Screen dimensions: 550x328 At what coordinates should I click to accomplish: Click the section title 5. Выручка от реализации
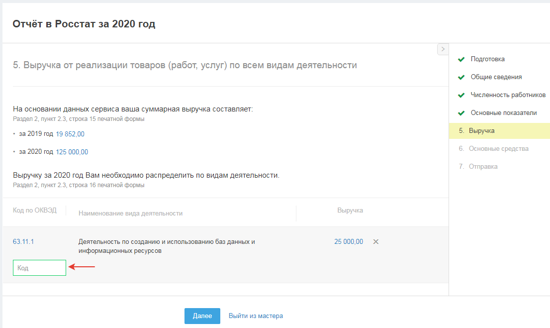point(185,65)
